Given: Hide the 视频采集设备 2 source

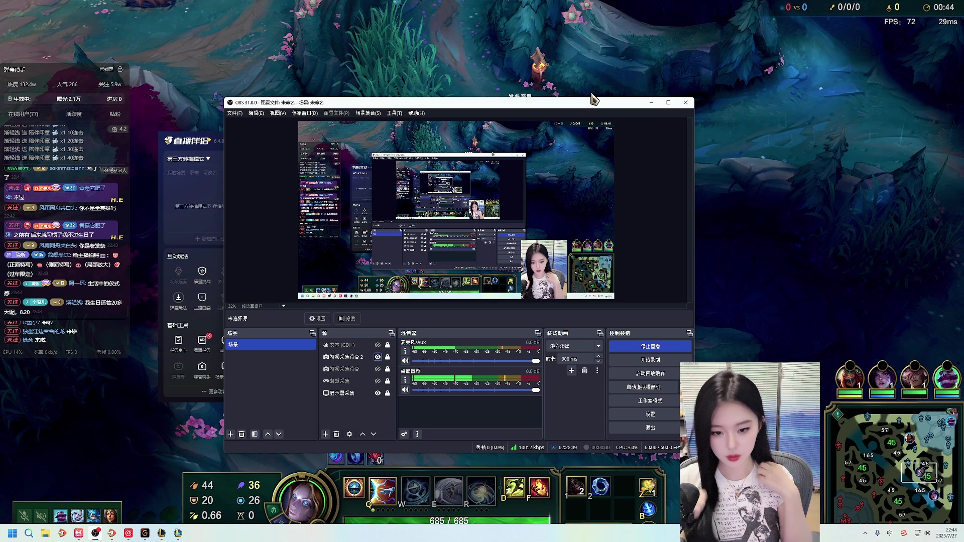Looking at the screenshot, I should coord(378,357).
